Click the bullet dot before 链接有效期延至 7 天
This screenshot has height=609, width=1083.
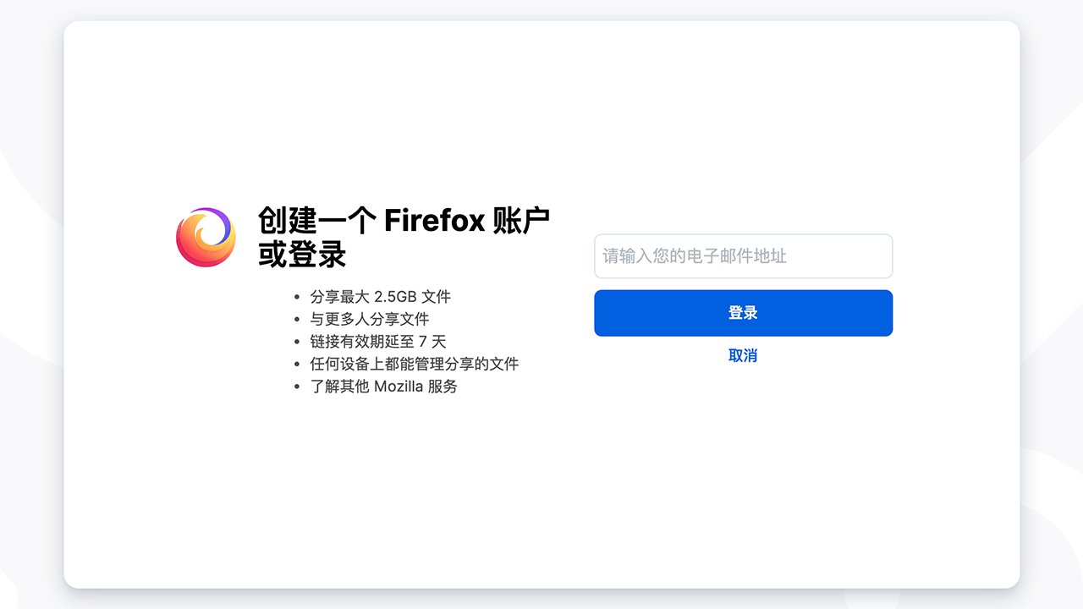click(296, 342)
